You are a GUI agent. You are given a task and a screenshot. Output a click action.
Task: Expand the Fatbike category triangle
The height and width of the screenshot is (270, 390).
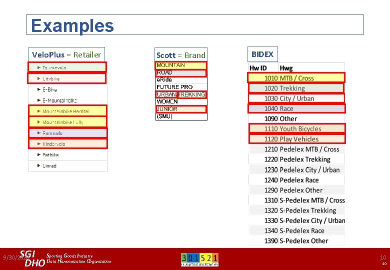tap(39, 154)
